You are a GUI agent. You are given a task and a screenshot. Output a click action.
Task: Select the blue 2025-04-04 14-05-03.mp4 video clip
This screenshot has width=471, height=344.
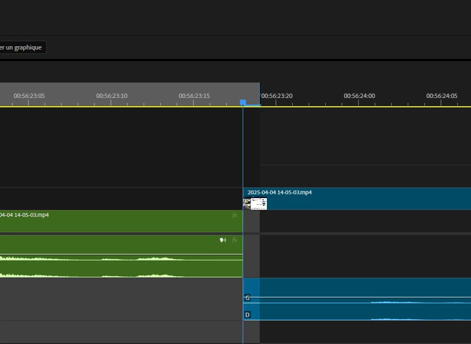(x=357, y=199)
